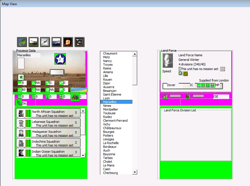Click the red prohibited sign icon

[186, 74]
